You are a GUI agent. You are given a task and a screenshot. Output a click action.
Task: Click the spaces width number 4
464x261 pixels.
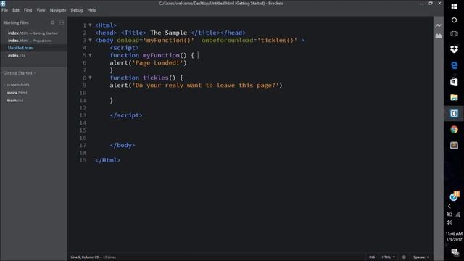tap(428, 257)
